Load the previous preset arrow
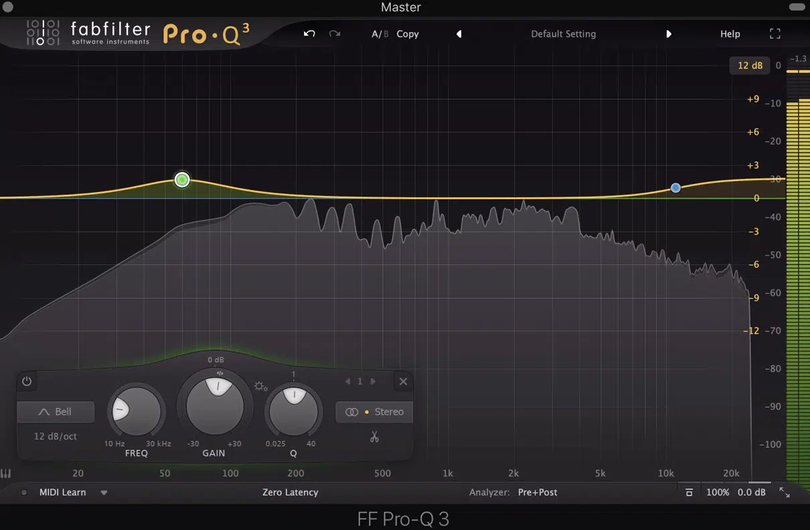 (459, 33)
